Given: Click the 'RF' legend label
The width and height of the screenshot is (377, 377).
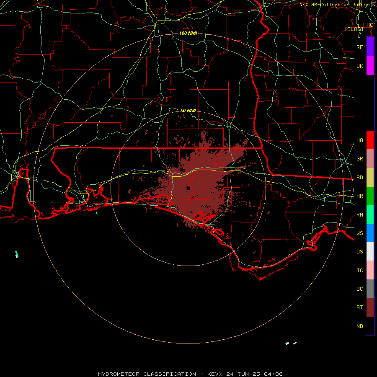Looking at the screenshot, I should (360, 47).
